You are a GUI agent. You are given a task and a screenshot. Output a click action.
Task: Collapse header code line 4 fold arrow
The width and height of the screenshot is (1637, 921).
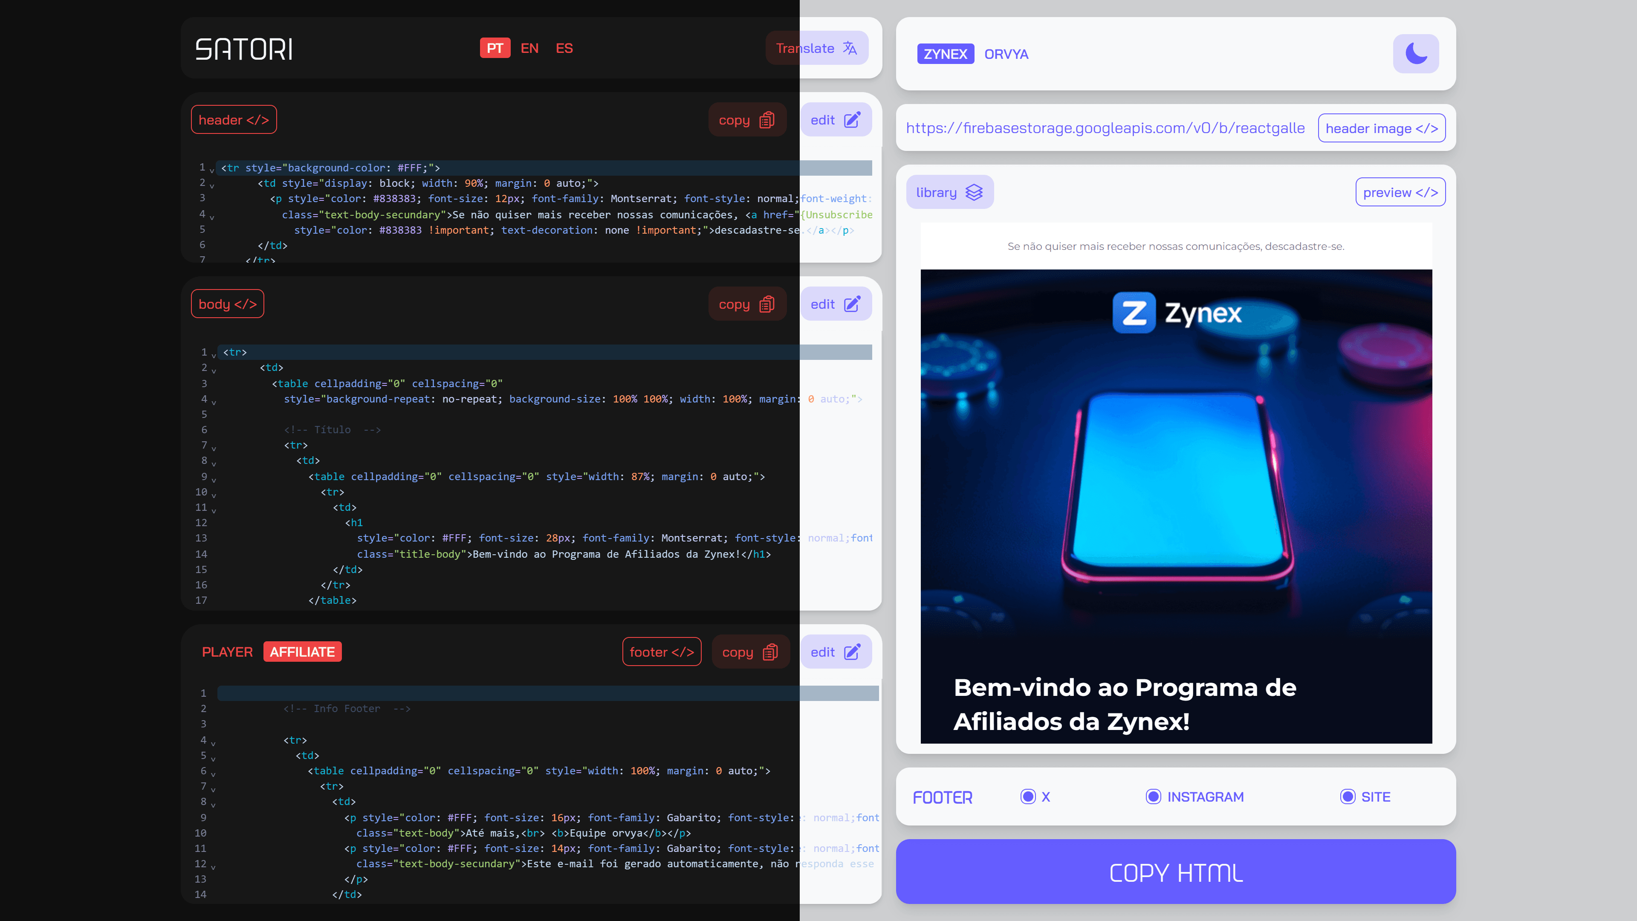(x=211, y=217)
